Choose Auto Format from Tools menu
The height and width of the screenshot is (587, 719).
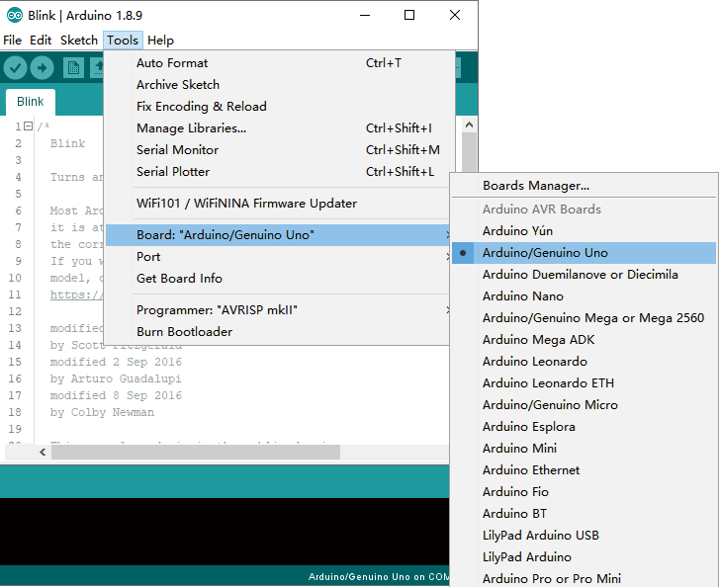click(280, 63)
